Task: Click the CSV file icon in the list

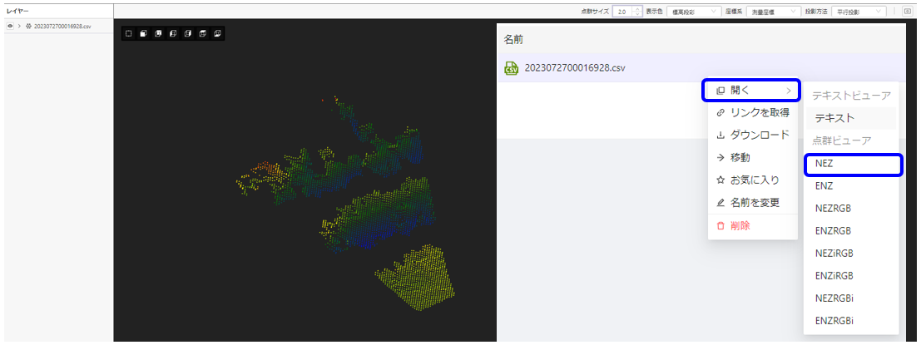Action: 511,68
